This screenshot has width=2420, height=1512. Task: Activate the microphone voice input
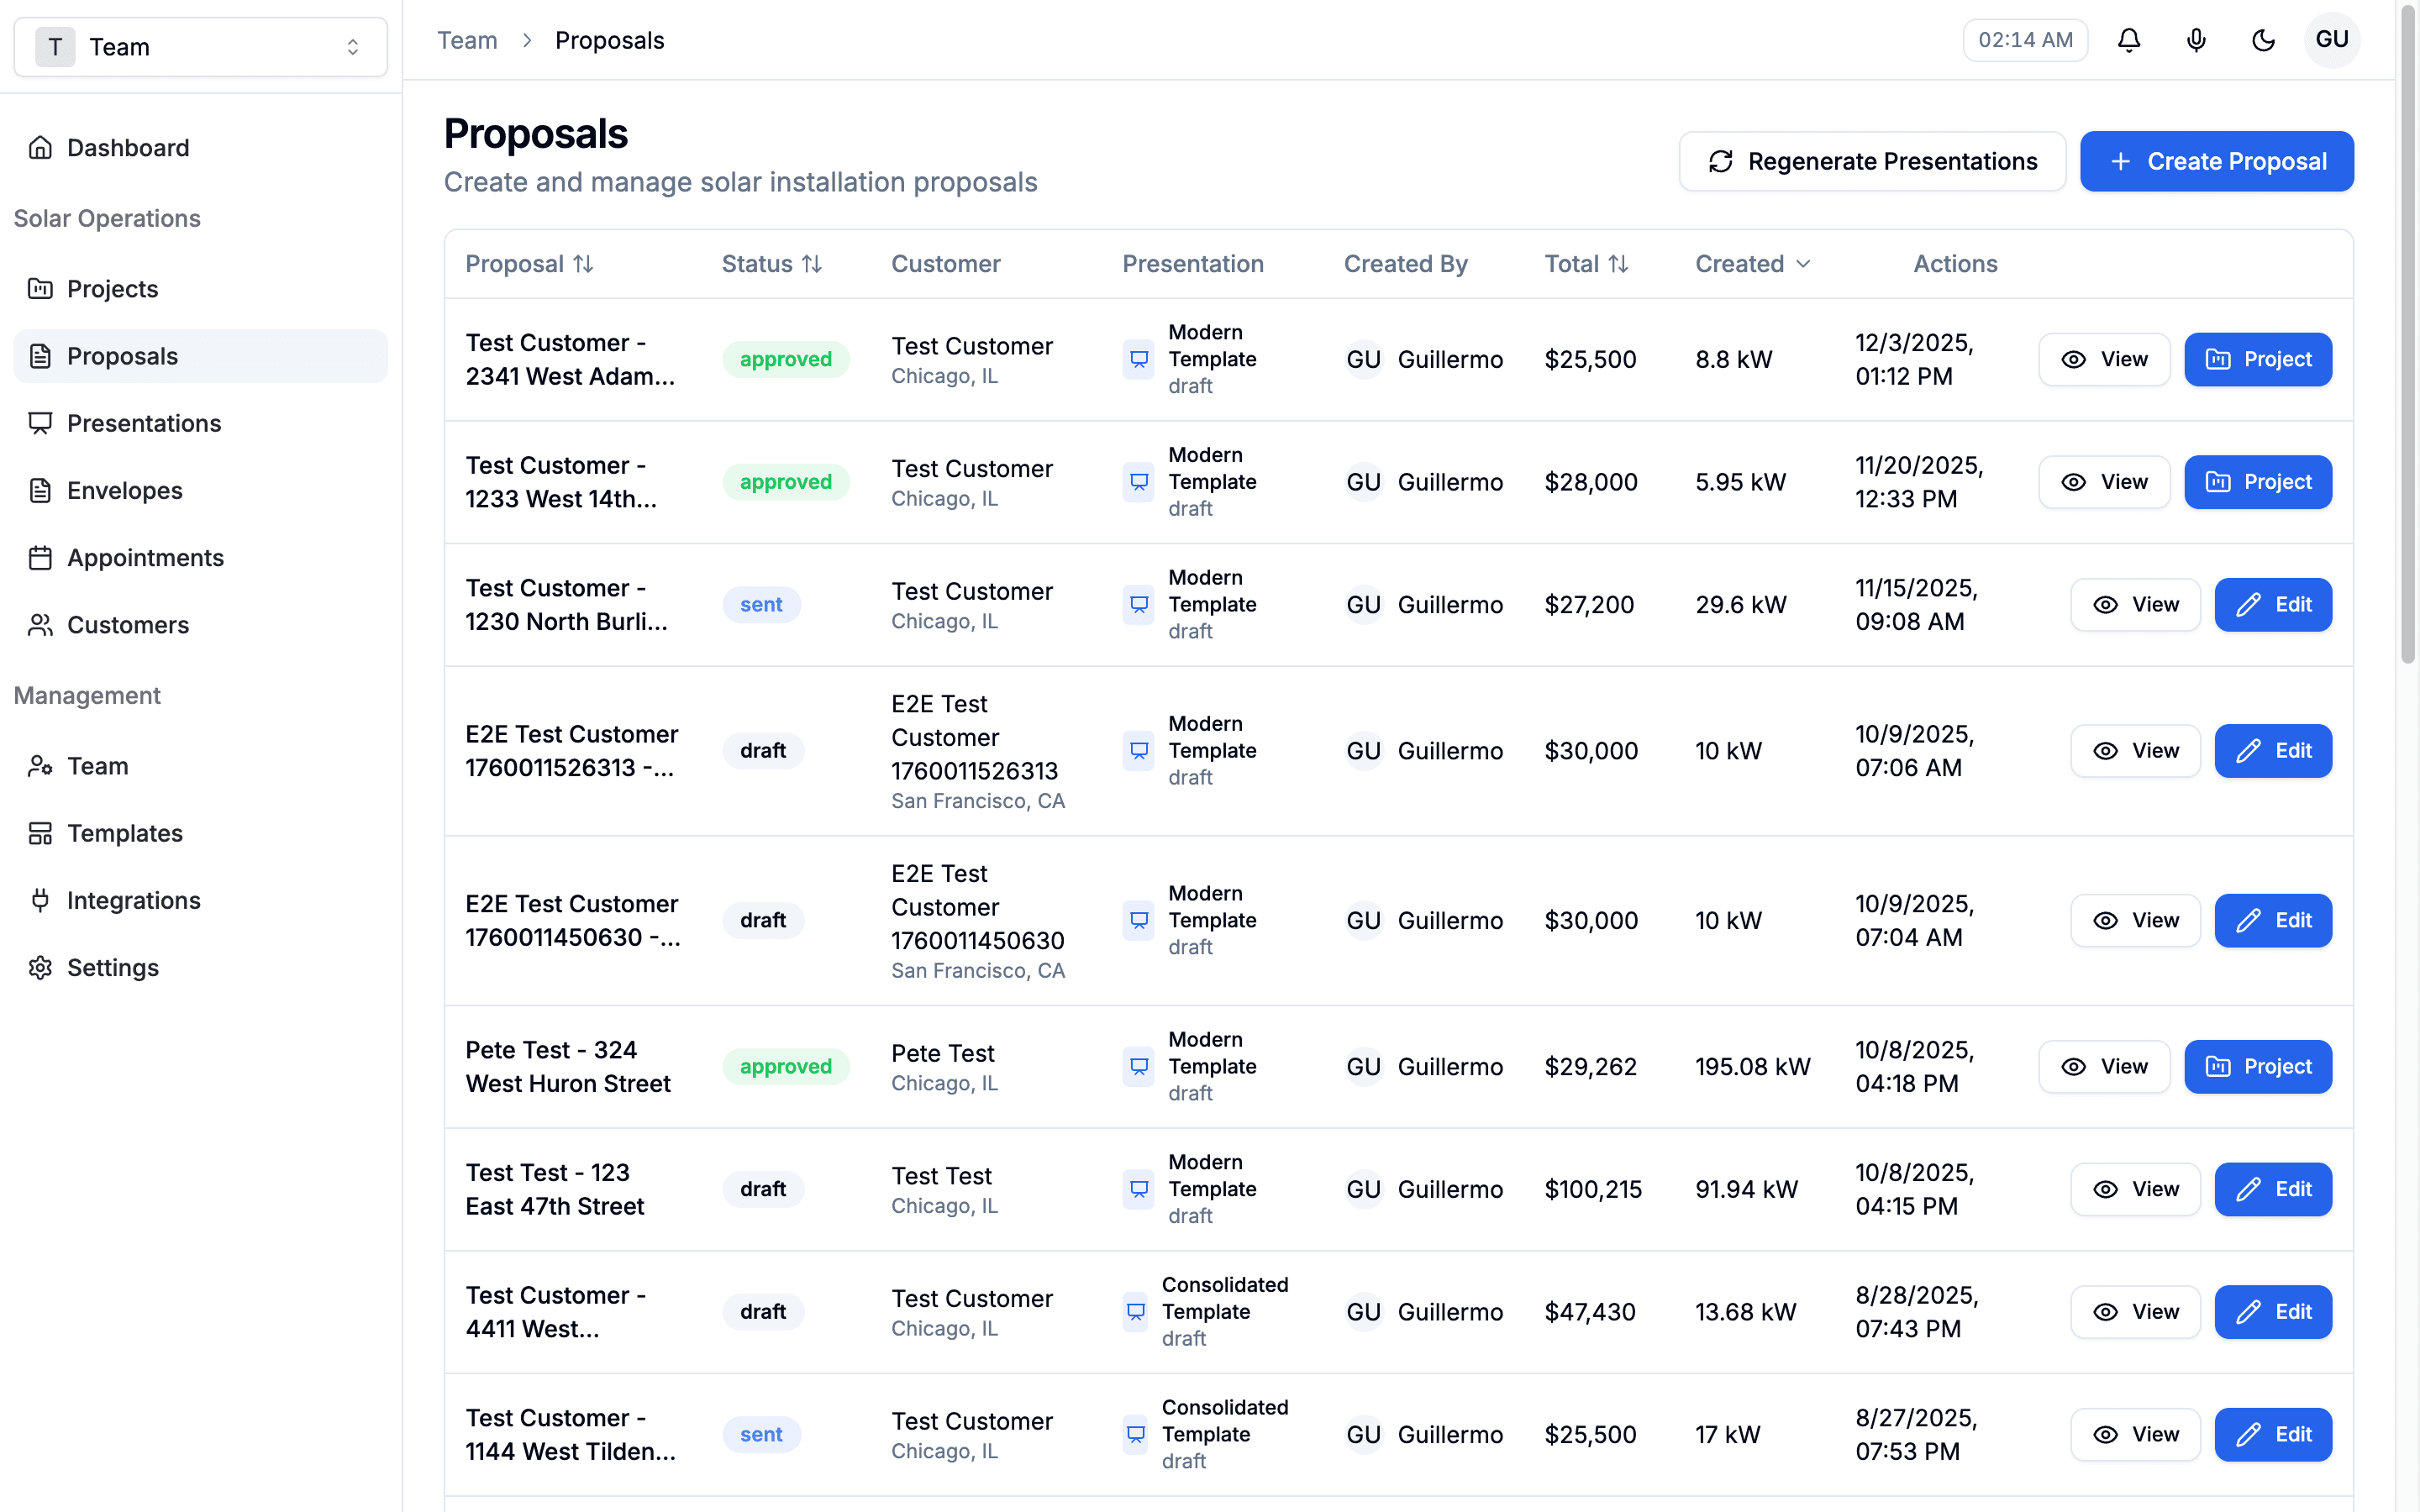2196,40
